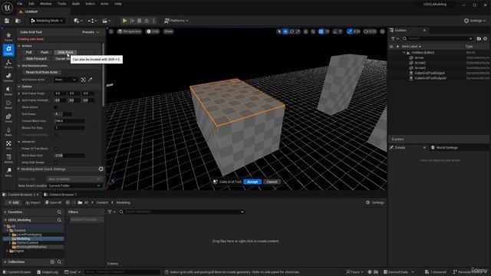Screen dimensions: 491x276
Task: Select the translate gizmo tool in viewport
Action: [285, 31]
